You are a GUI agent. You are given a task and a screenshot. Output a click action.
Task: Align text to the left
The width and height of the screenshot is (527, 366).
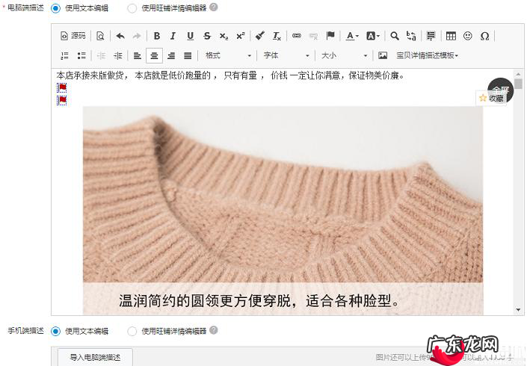coord(137,55)
